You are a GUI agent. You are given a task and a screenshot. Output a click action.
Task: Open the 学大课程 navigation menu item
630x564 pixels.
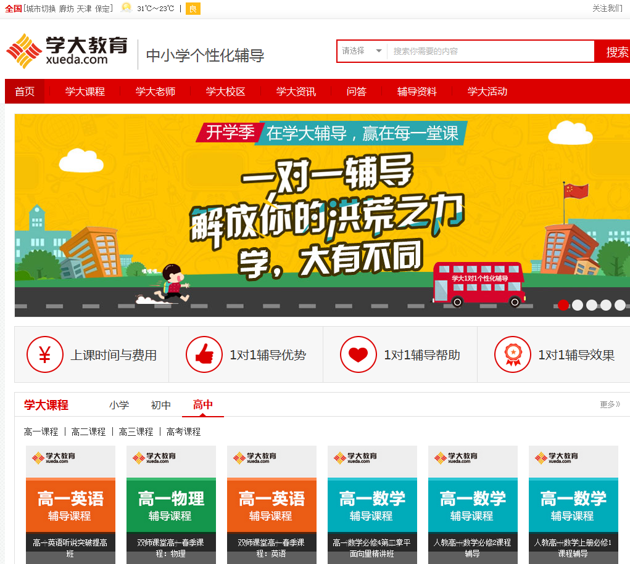click(85, 91)
